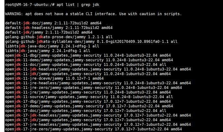The width and height of the screenshot is (223, 132).
Task: Select the libhtsjdk-java-doc/jammy line
Action: (x=52, y=46)
